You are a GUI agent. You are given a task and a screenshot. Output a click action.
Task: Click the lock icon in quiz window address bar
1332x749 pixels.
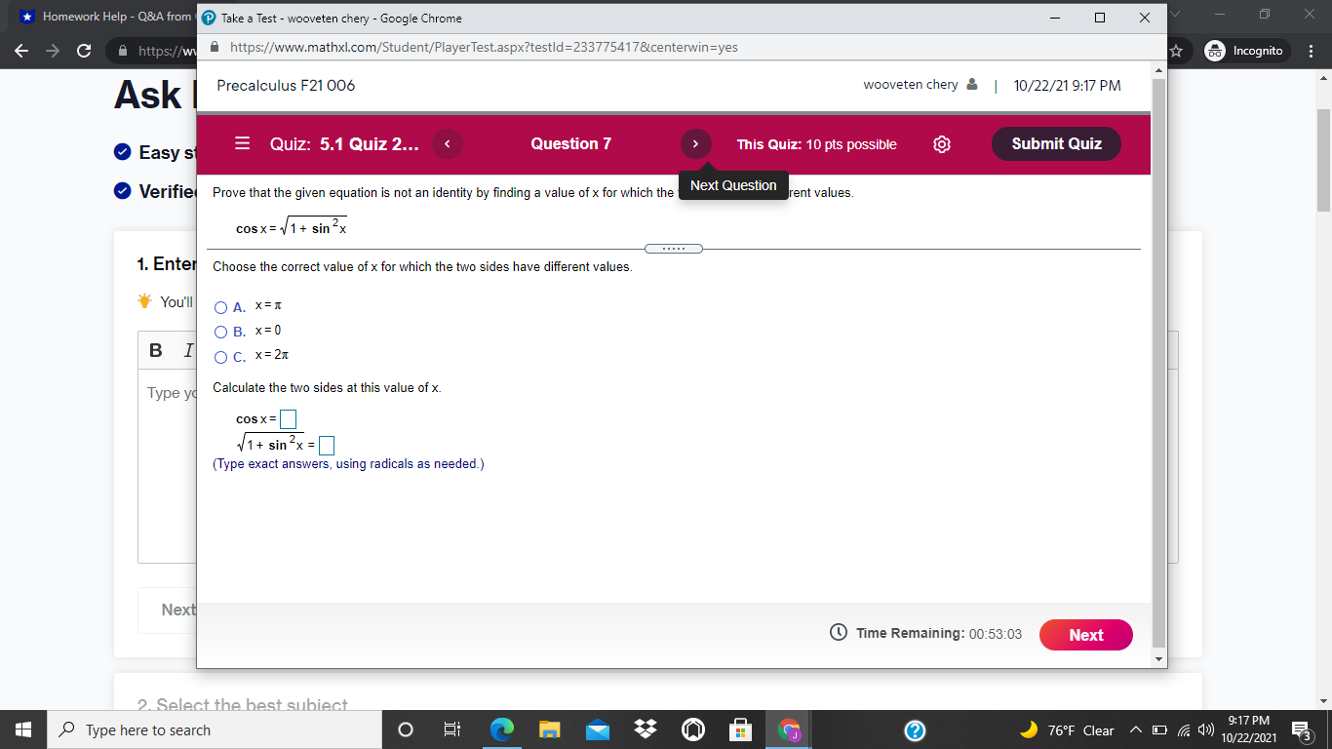pyautogui.click(x=215, y=47)
